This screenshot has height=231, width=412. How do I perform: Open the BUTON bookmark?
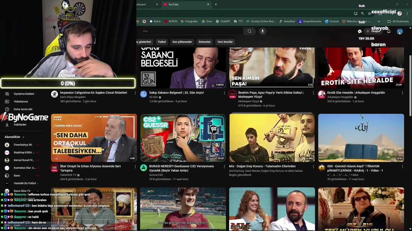(x=171, y=21)
